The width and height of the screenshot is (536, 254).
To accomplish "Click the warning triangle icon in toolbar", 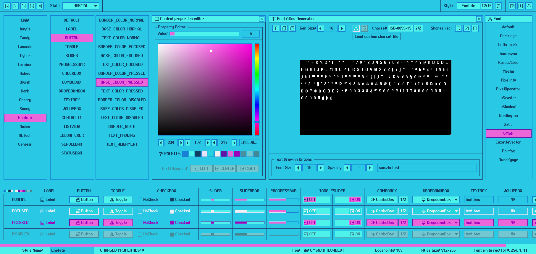I will pos(529,6).
